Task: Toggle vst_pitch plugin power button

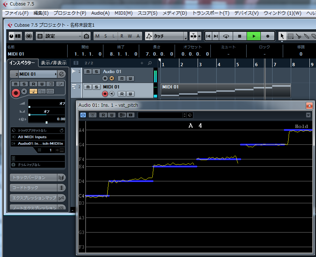Action: [83, 115]
